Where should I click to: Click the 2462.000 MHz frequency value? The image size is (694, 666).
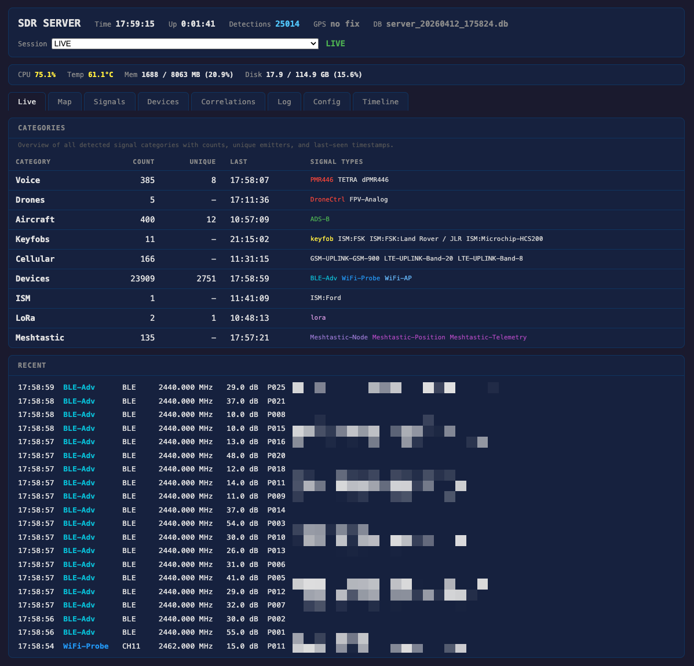pyautogui.click(x=185, y=646)
